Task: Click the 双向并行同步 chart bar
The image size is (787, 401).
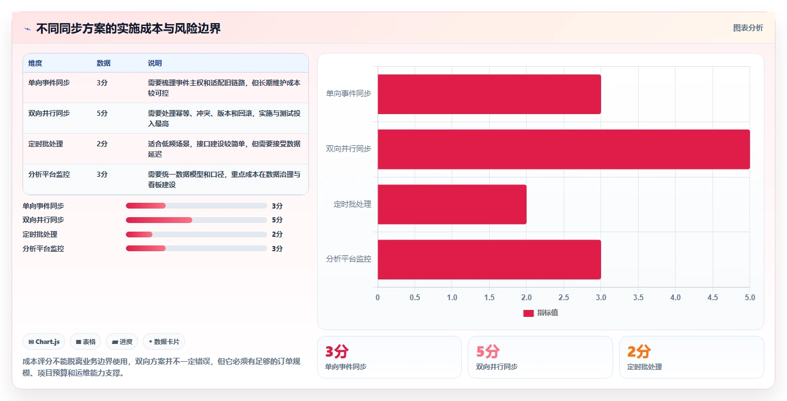Action: [x=564, y=149]
